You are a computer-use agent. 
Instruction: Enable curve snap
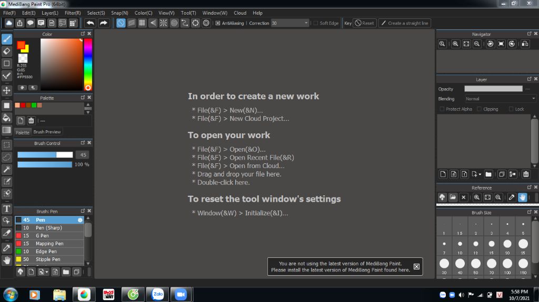click(185, 23)
